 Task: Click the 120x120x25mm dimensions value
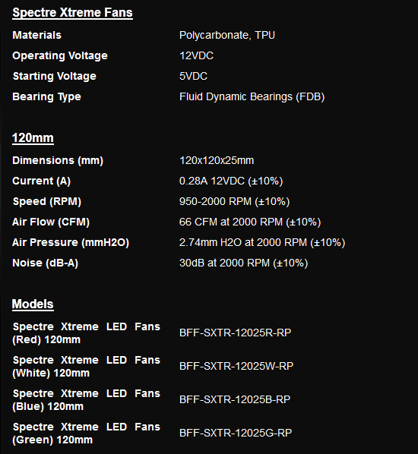[217, 160]
